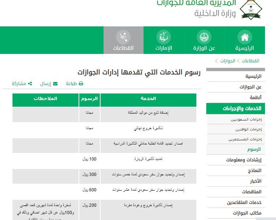The width and height of the screenshot is (276, 220).
Task: Open sidebar item النماذج
Action: click(x=236, y=170)
